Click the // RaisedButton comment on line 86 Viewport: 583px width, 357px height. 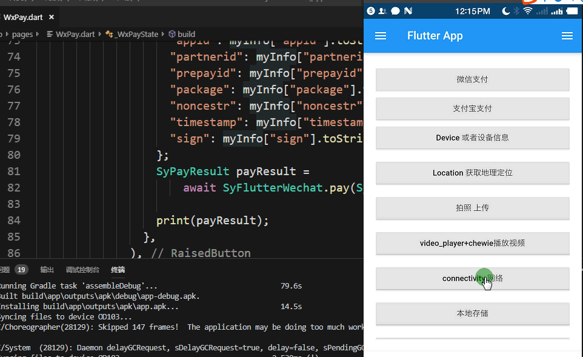click(201, 253)
